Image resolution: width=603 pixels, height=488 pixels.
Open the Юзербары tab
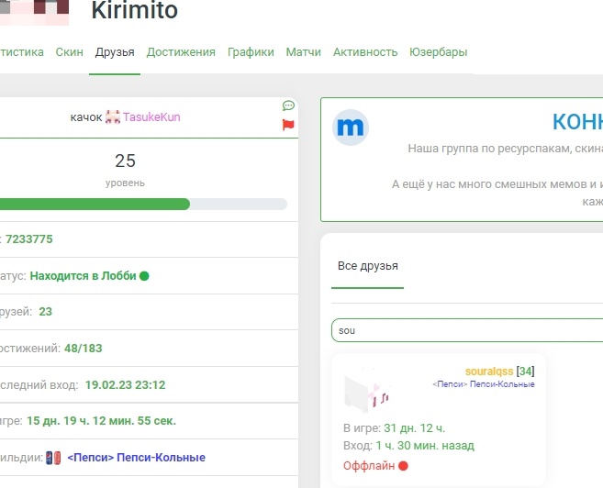coord(438,52)
